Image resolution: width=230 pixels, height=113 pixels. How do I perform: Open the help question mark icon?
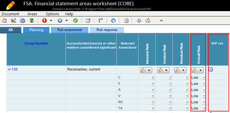(138, 20)
